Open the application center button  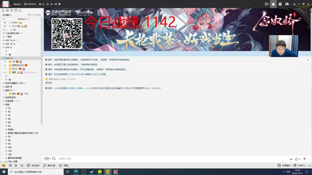300,166
